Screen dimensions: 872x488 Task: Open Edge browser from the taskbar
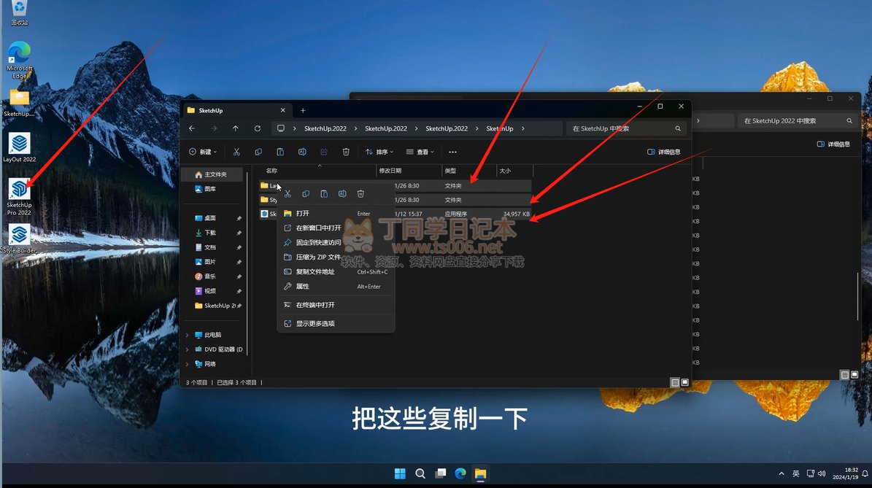point(460,473)
